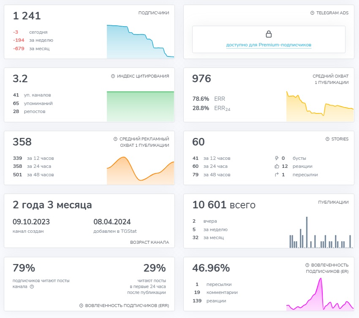
Task: Click the icon beside TELEGRAM ADS title
Action: [312, 13]
